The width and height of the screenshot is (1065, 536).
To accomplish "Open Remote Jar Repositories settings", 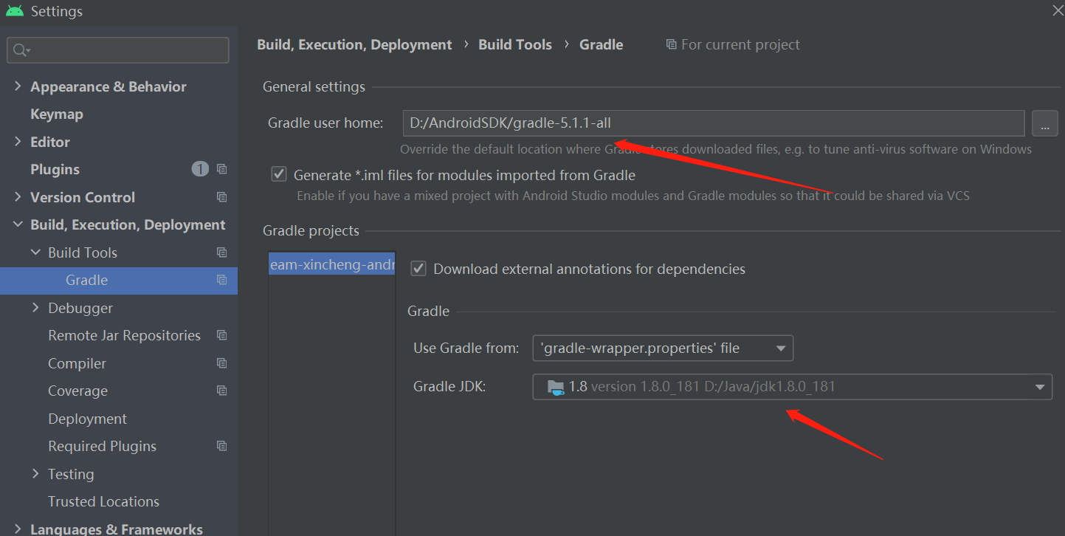I will coord(124,335).
